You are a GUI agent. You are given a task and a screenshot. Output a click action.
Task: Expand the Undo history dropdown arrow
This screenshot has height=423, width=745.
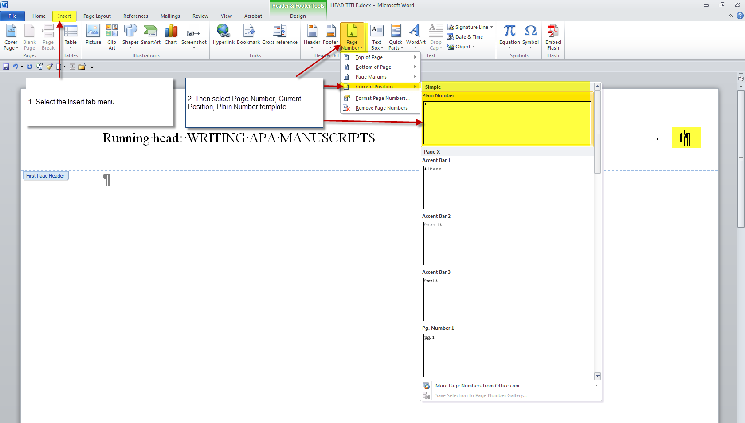(x=22, y=67)
